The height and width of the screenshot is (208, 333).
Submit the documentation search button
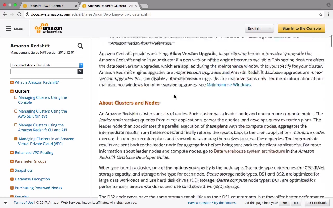pyautogui.click(x=80, y=71)
